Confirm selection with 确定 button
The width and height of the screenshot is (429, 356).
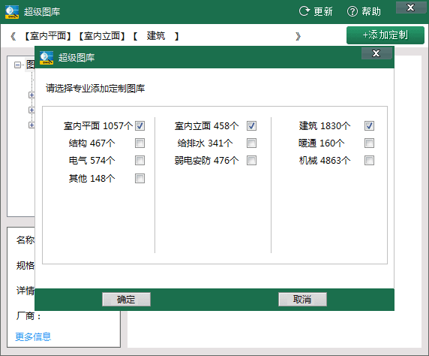(126, 299)
